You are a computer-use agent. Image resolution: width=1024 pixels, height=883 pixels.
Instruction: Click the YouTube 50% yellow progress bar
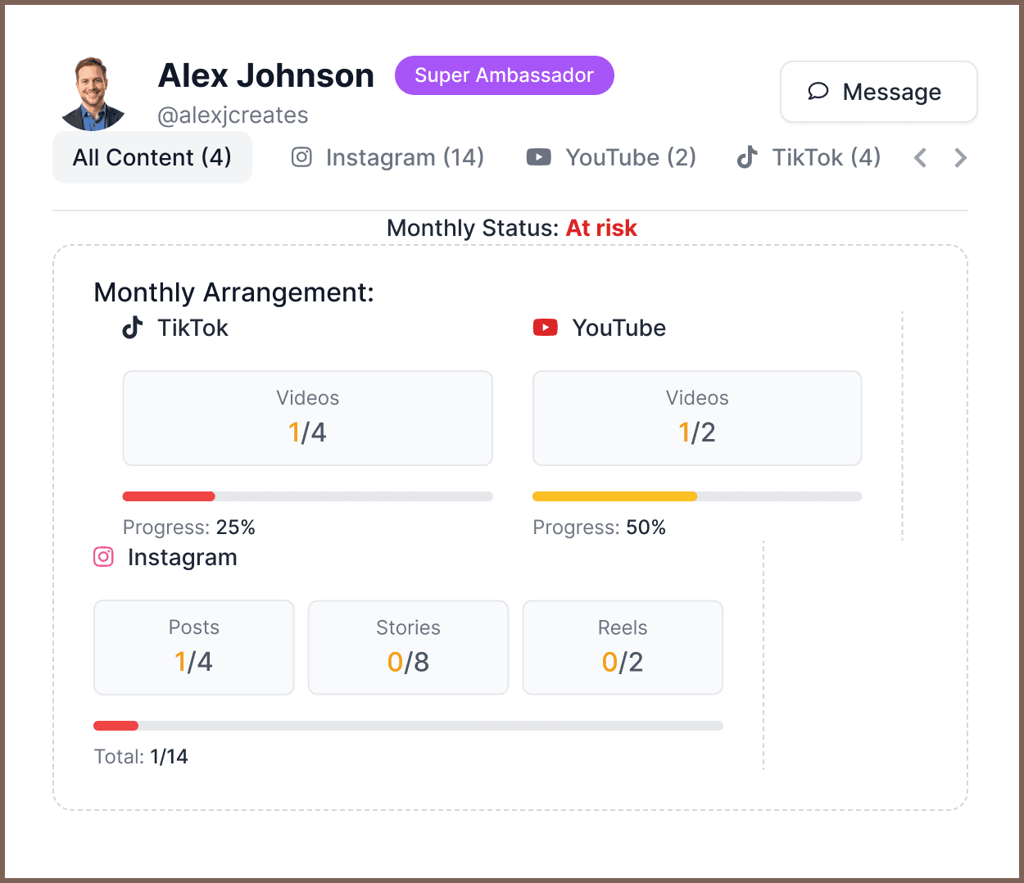tap(696, 496)
